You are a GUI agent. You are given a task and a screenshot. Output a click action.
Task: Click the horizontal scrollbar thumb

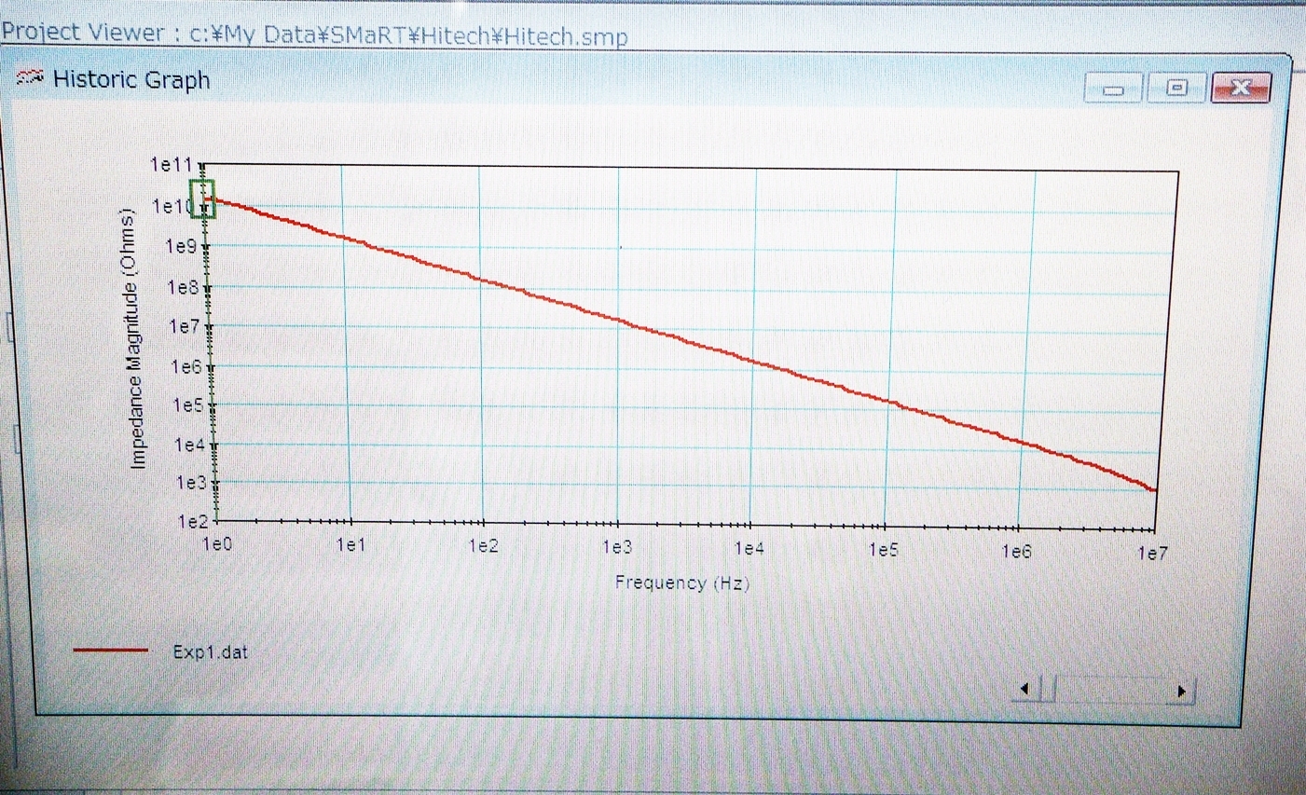[x=1048, y=691]
